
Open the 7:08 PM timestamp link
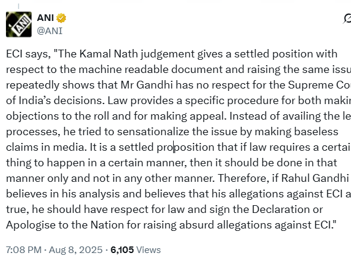pos(24,249)
